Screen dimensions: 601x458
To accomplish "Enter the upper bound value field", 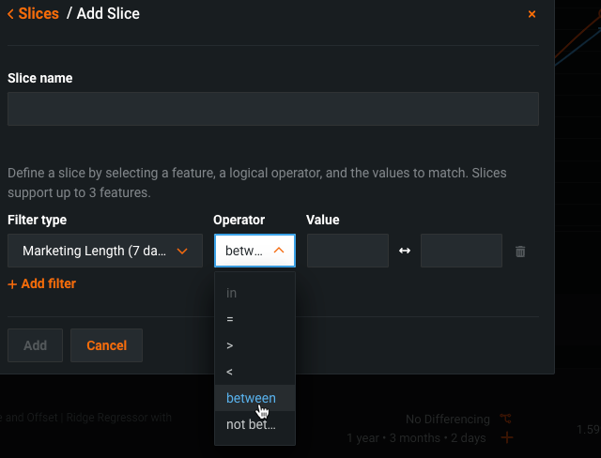I will click(x=461, y=251).
